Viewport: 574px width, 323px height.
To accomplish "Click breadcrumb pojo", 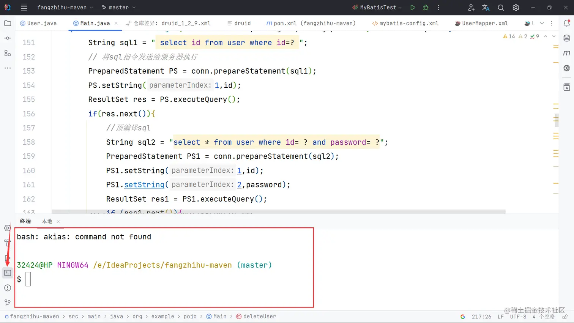I will point(190,317).
